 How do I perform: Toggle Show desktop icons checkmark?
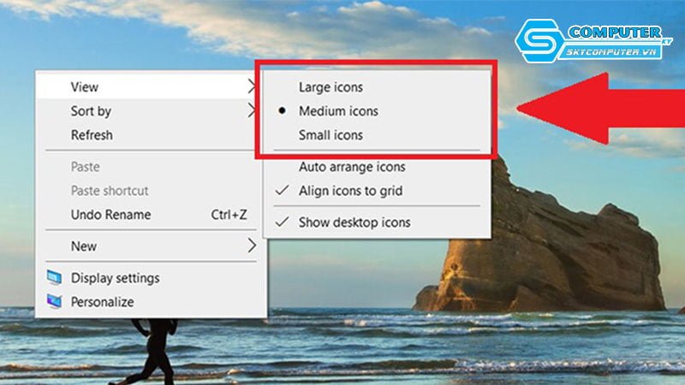(x=283, y=222)
